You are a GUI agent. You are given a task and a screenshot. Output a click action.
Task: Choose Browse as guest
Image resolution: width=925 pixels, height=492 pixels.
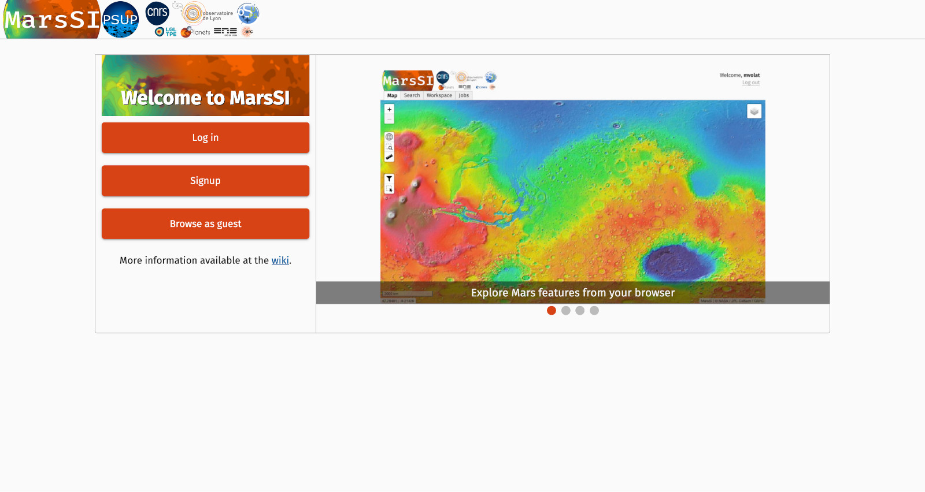[205, 224]
